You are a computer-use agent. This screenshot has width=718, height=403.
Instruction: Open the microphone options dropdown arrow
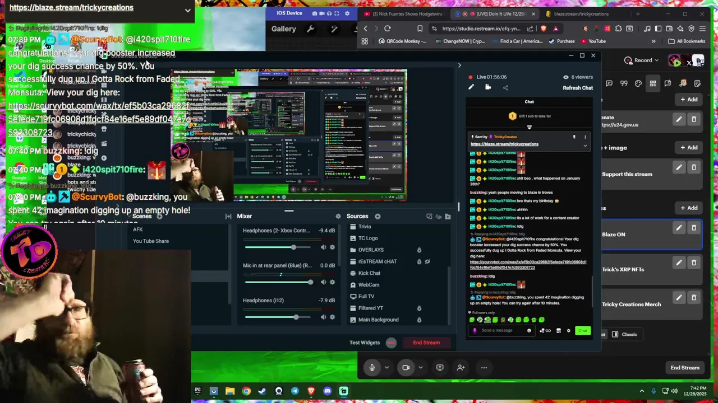pos(386,368)
